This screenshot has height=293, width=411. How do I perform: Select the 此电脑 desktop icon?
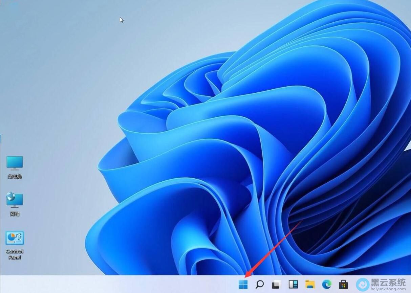pos(15,163)
